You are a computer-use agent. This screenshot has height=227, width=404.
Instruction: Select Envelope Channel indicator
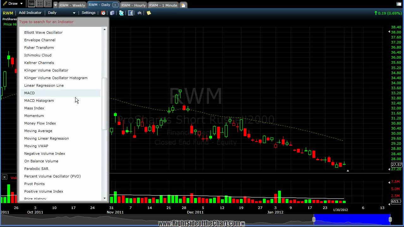(x=61, y=40)
